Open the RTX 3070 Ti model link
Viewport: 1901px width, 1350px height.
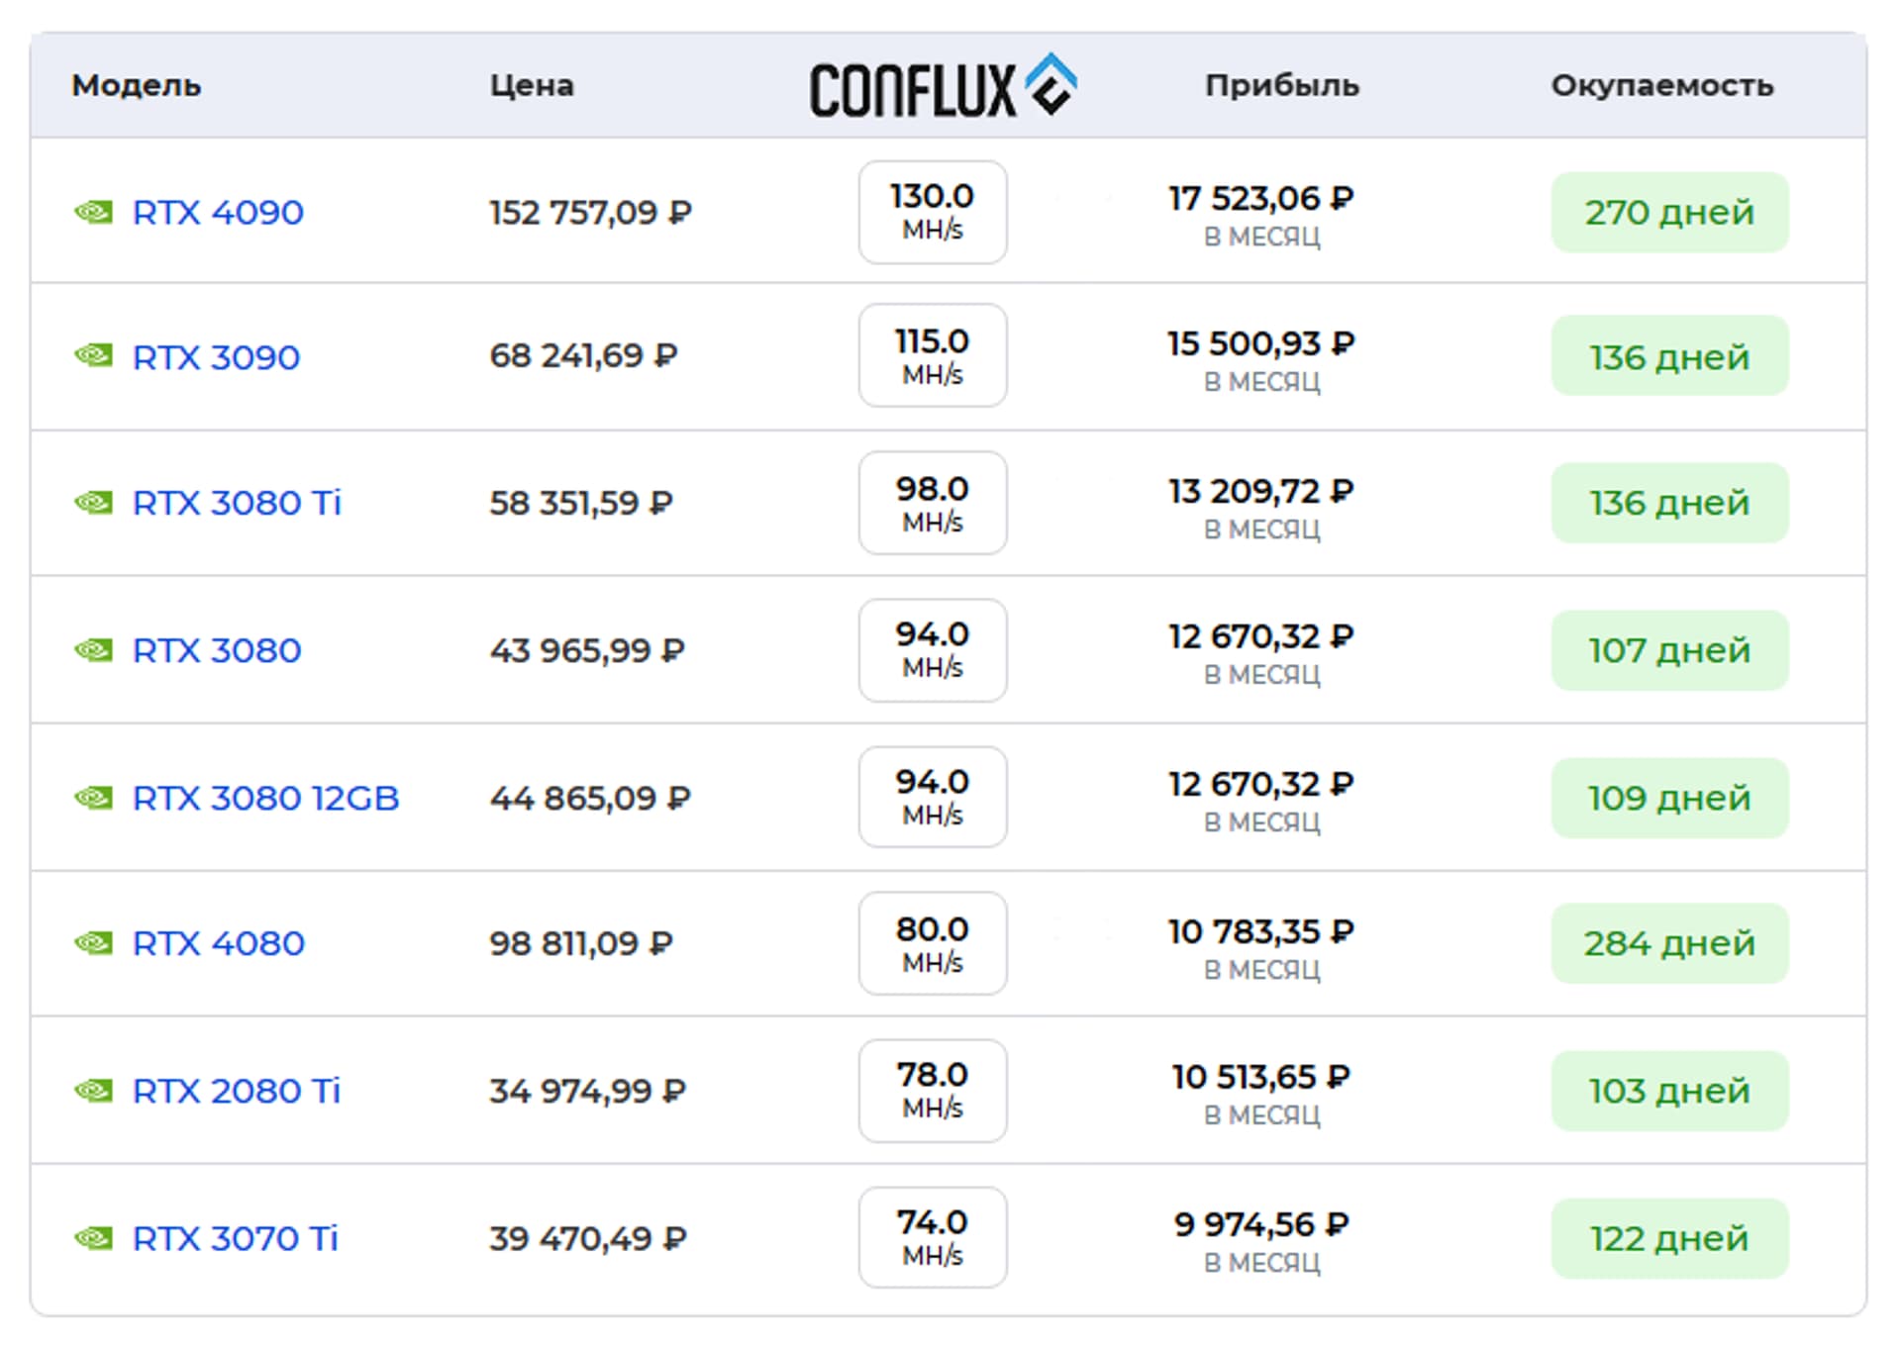point(235,1238)
